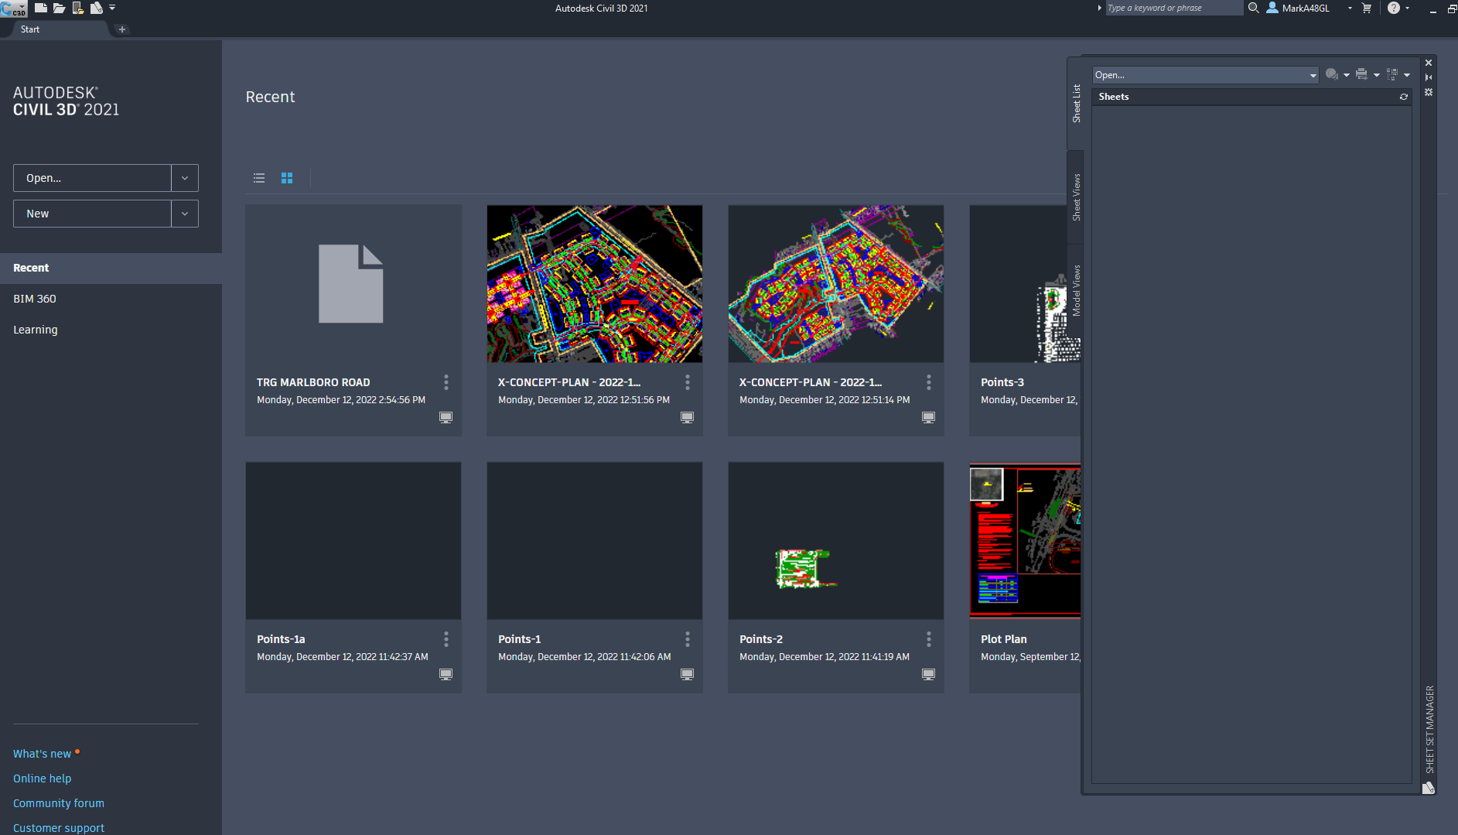The height and width of the screenshot is (835, 1458).
Task: Click the Publish icon in Sheet Set Manager
Action: [x=1361, y=74]
